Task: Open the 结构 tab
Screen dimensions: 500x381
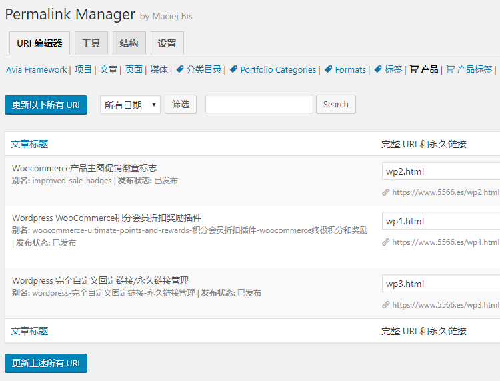Action: (129, 43)
